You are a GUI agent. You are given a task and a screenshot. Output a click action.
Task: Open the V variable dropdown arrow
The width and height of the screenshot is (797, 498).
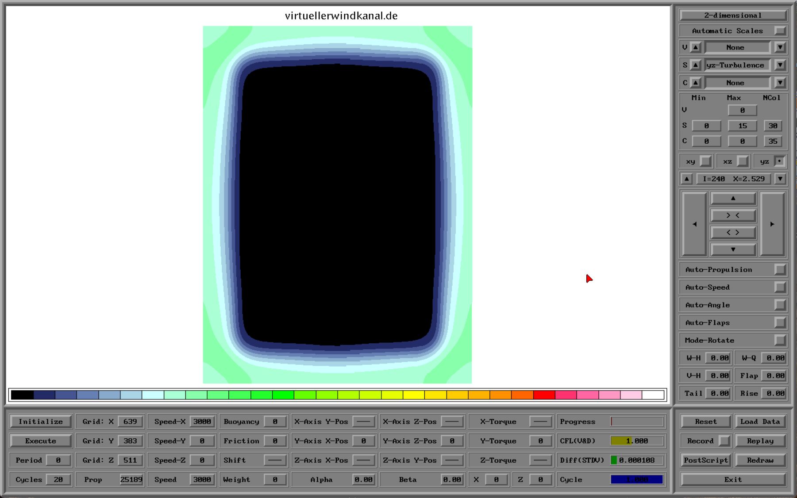pos(780,47)
